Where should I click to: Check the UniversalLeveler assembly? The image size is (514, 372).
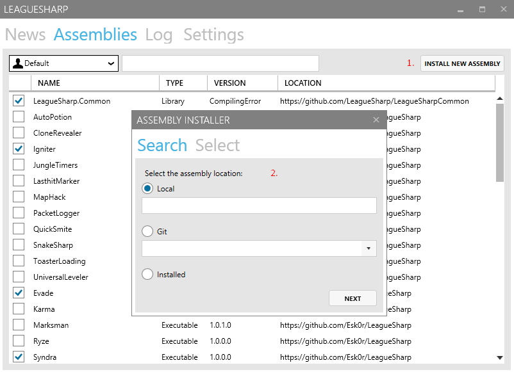pos(19,277)
